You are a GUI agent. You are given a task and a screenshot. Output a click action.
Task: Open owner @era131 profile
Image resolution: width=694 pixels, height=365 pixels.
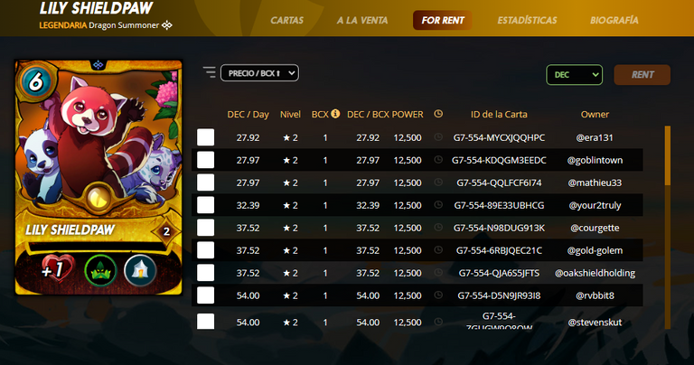(x=595, y=137)
